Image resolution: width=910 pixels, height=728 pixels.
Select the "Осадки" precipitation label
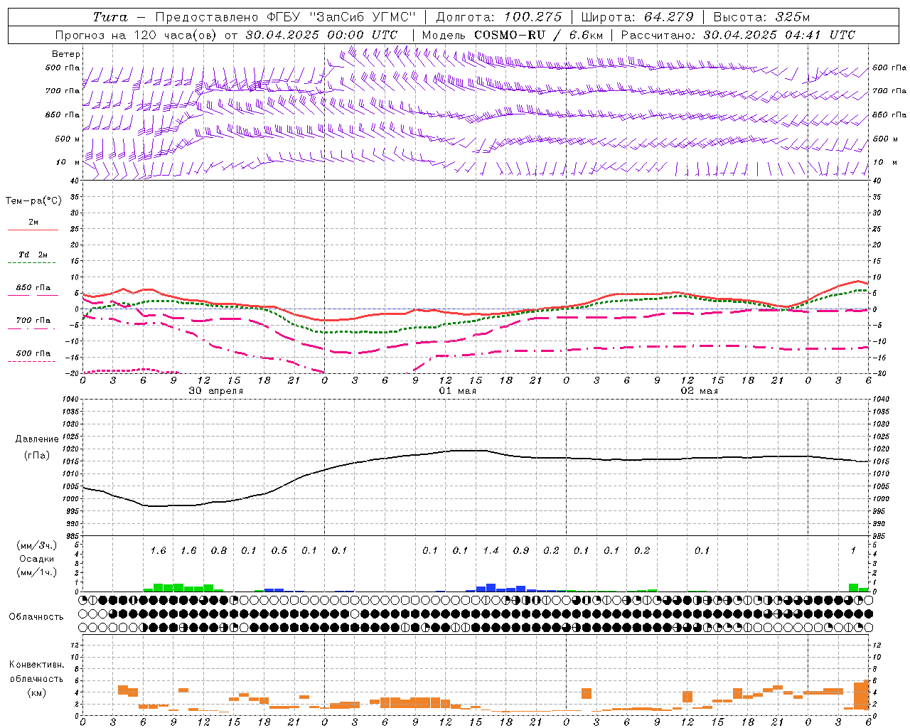point(37,559)
